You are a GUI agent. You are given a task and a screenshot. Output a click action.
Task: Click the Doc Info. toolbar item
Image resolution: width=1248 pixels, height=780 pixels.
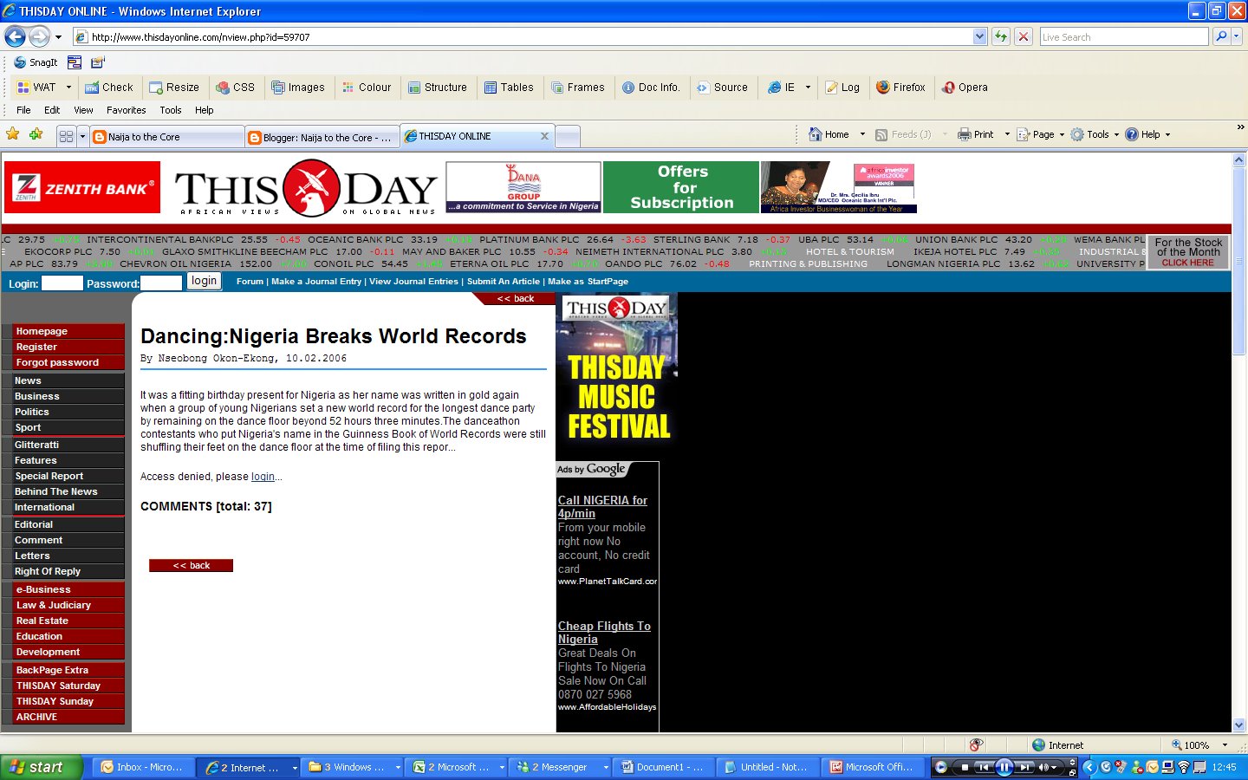click(651, 88)
